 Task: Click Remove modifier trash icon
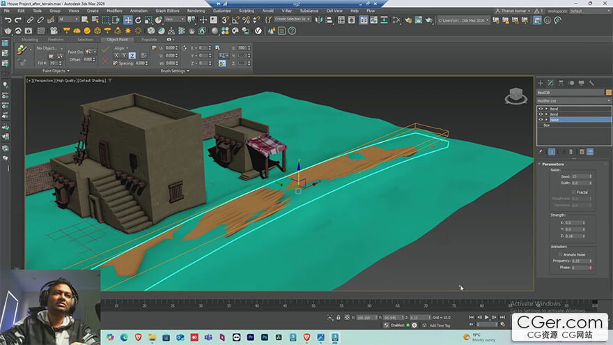[x=571, y=152]
